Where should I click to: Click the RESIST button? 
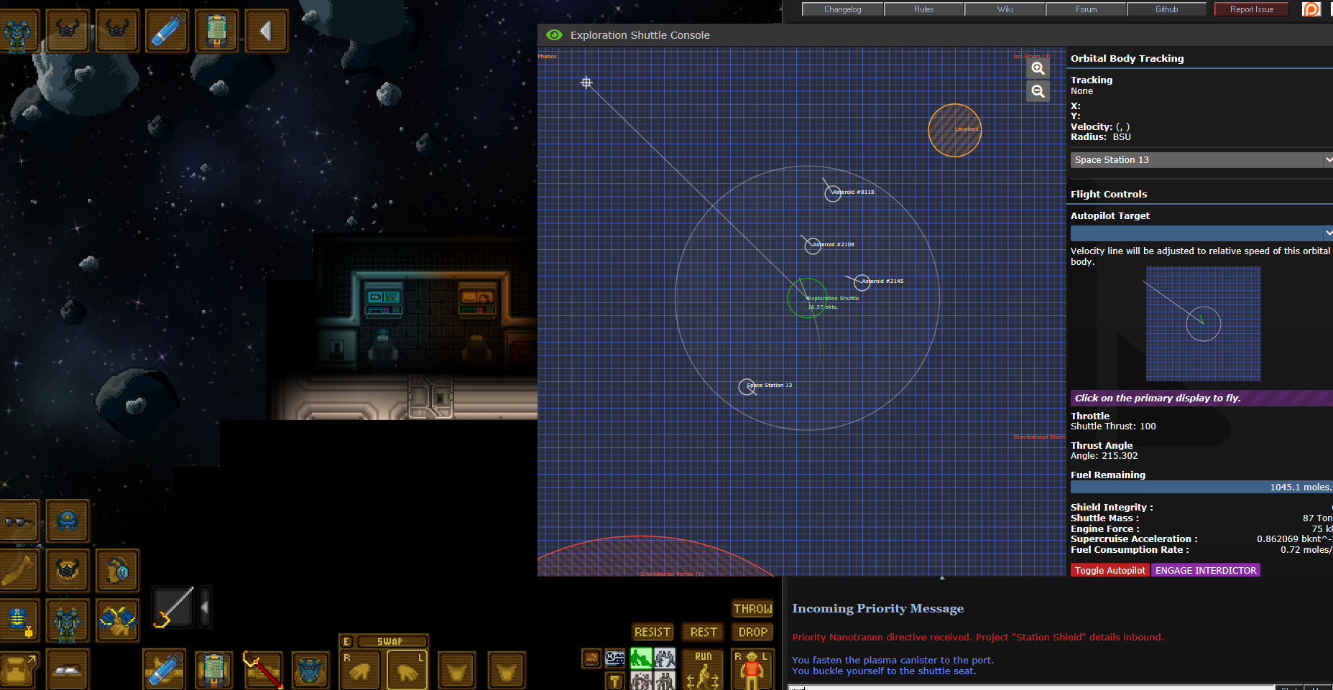652,632
